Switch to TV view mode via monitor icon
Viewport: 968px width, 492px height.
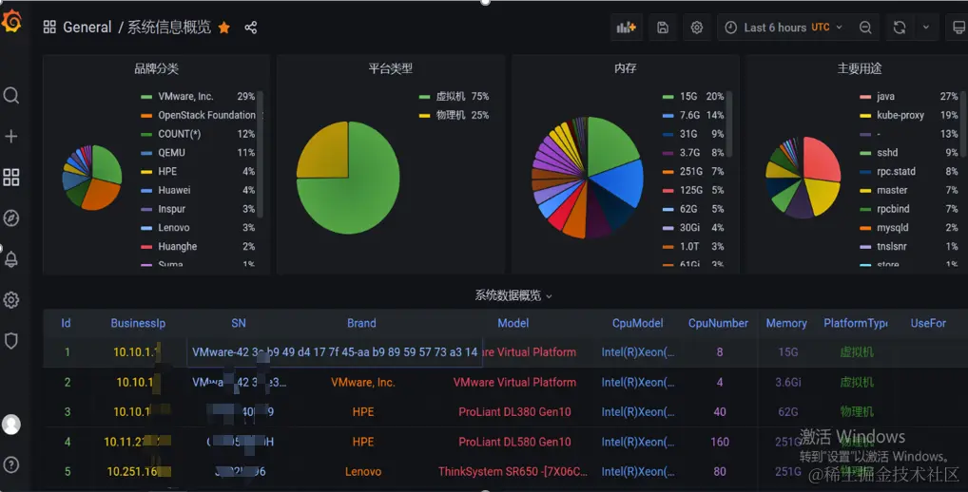(x=958, y=28)
